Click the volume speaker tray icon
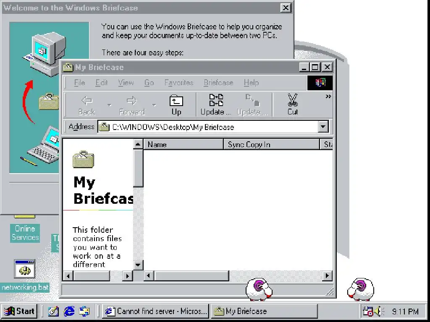Image resolution: width=430 pixels, height=322 pixels. coord(379,312)
